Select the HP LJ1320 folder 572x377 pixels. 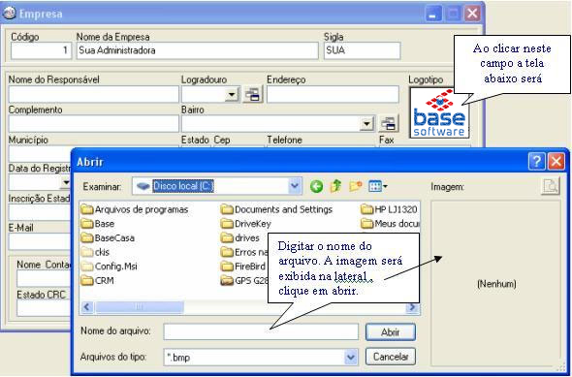389,209
